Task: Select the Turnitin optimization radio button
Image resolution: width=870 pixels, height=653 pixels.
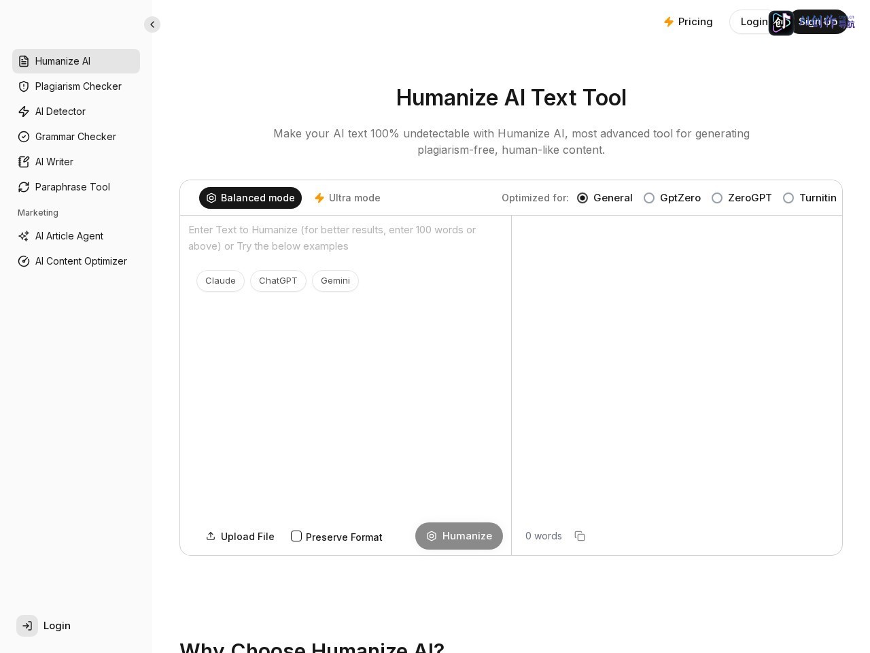Action: [788, 198]
